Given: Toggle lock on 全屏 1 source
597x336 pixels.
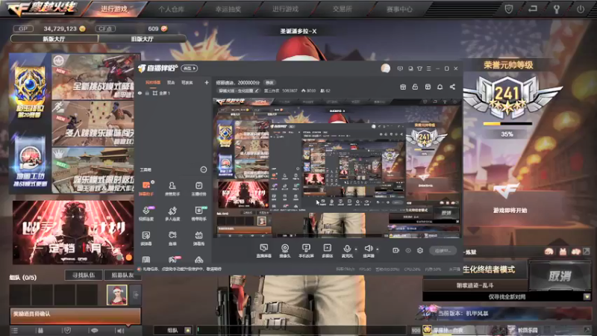Looking at the screenshot, I should pos(147,93).
